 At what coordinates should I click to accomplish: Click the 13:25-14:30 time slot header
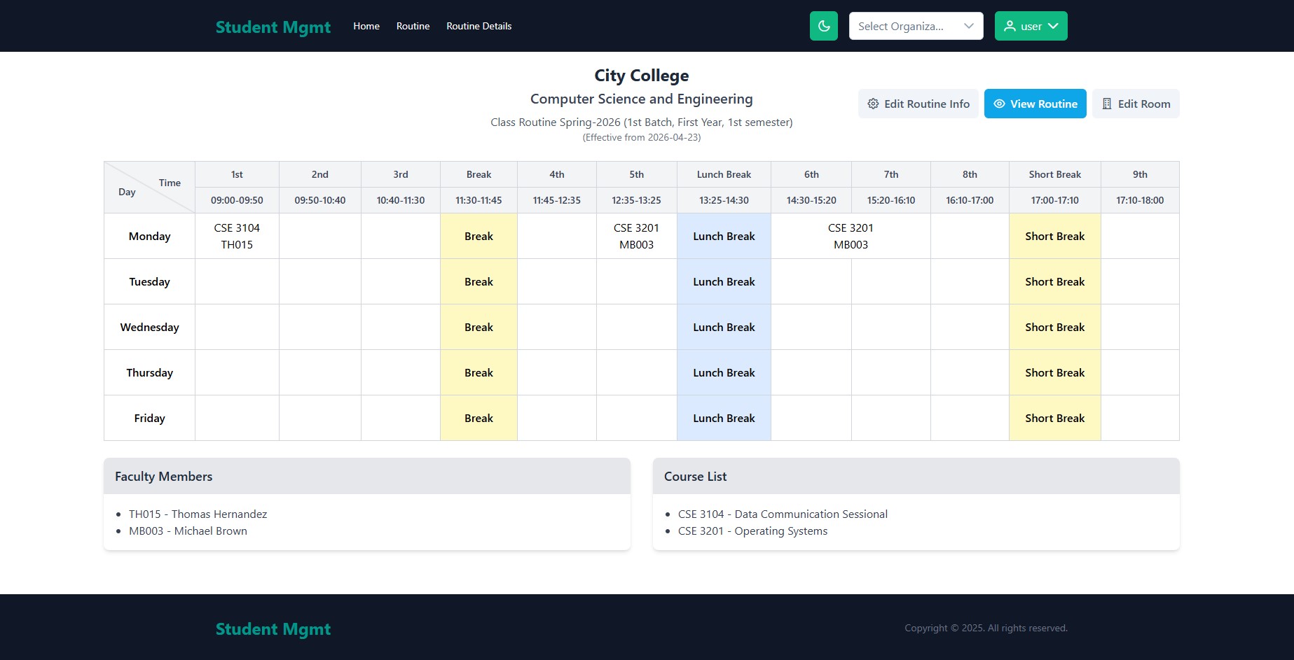[x=724, y=200]
